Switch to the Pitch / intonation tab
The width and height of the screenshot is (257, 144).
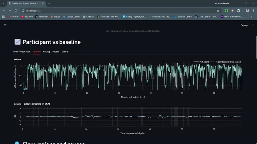[x=22, y=51]
